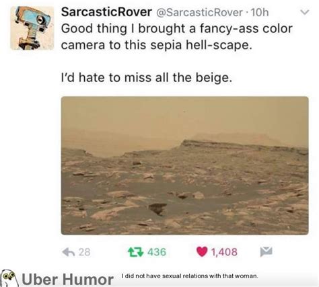The image size is (319, 287).
Task: Click the Uber Humor owl logo
Action: (x=9, y=278)
